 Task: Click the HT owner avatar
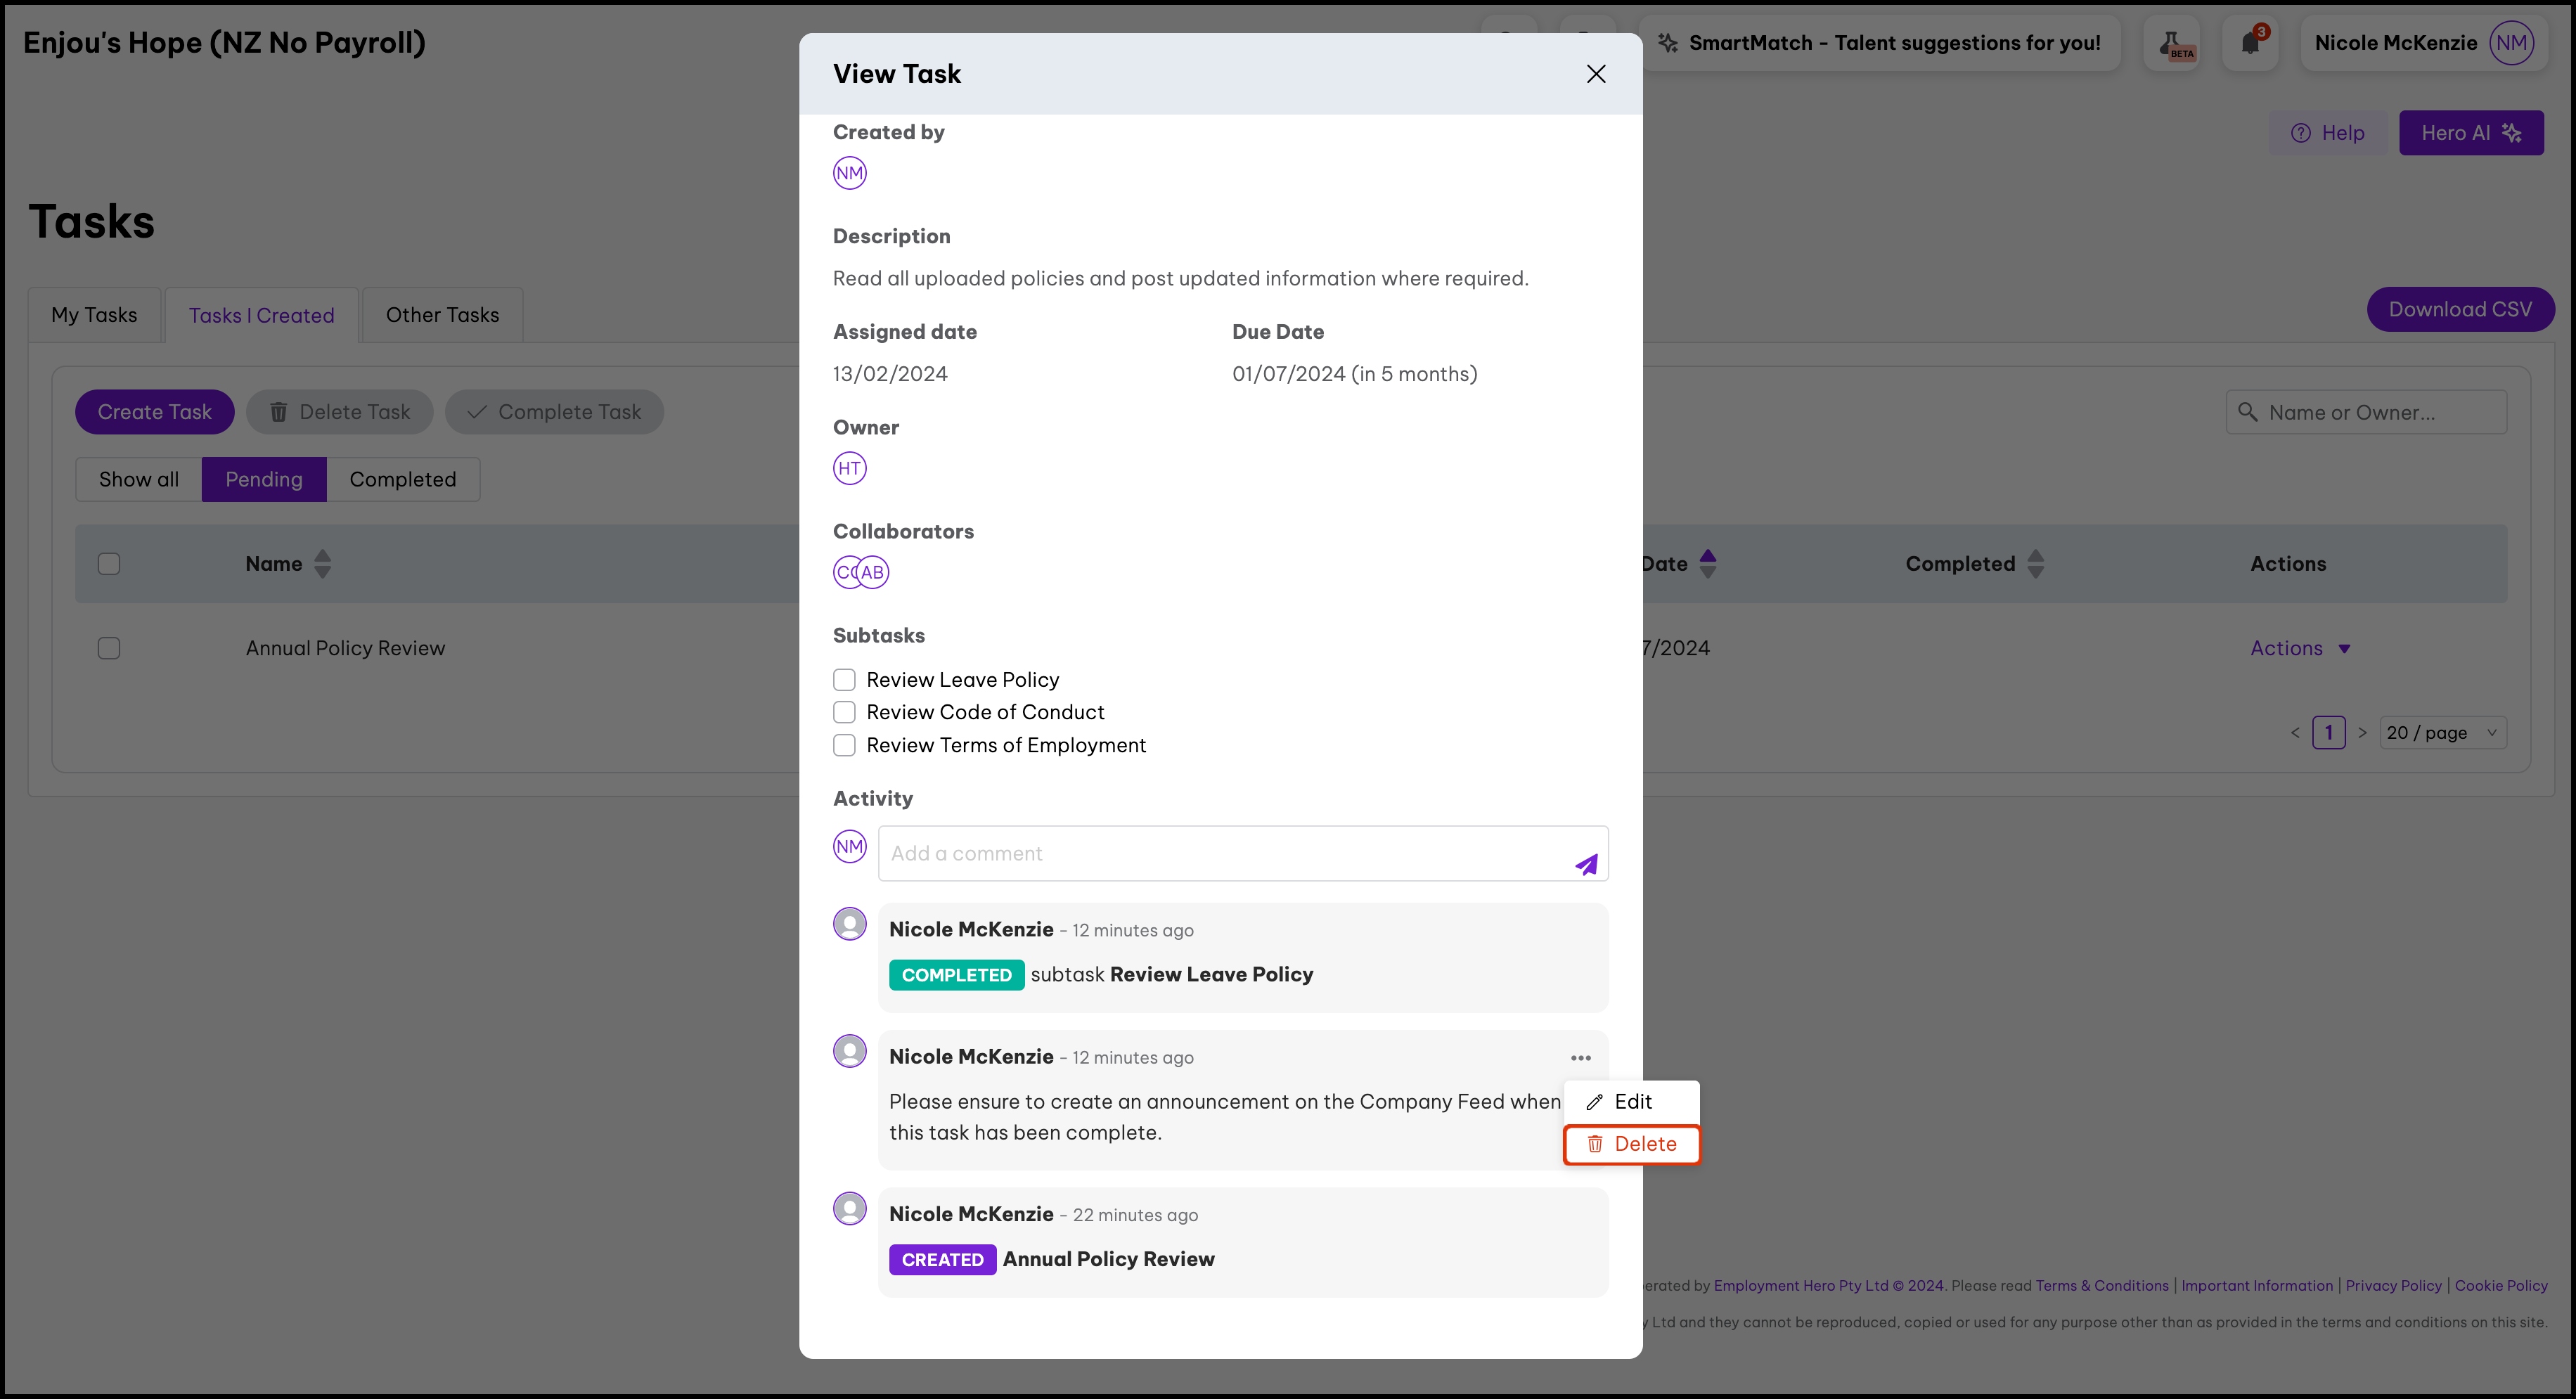pos(849,468)
